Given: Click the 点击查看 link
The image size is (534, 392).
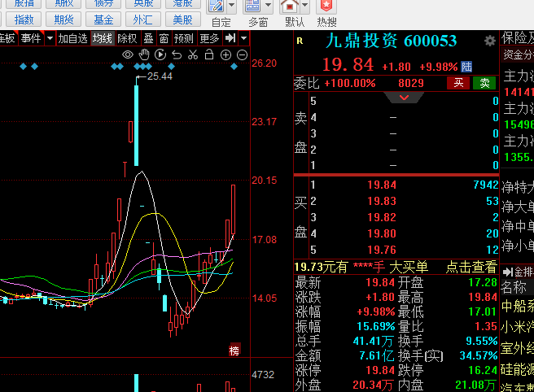Looking at the screenshot, I should (x=471, y=267).
